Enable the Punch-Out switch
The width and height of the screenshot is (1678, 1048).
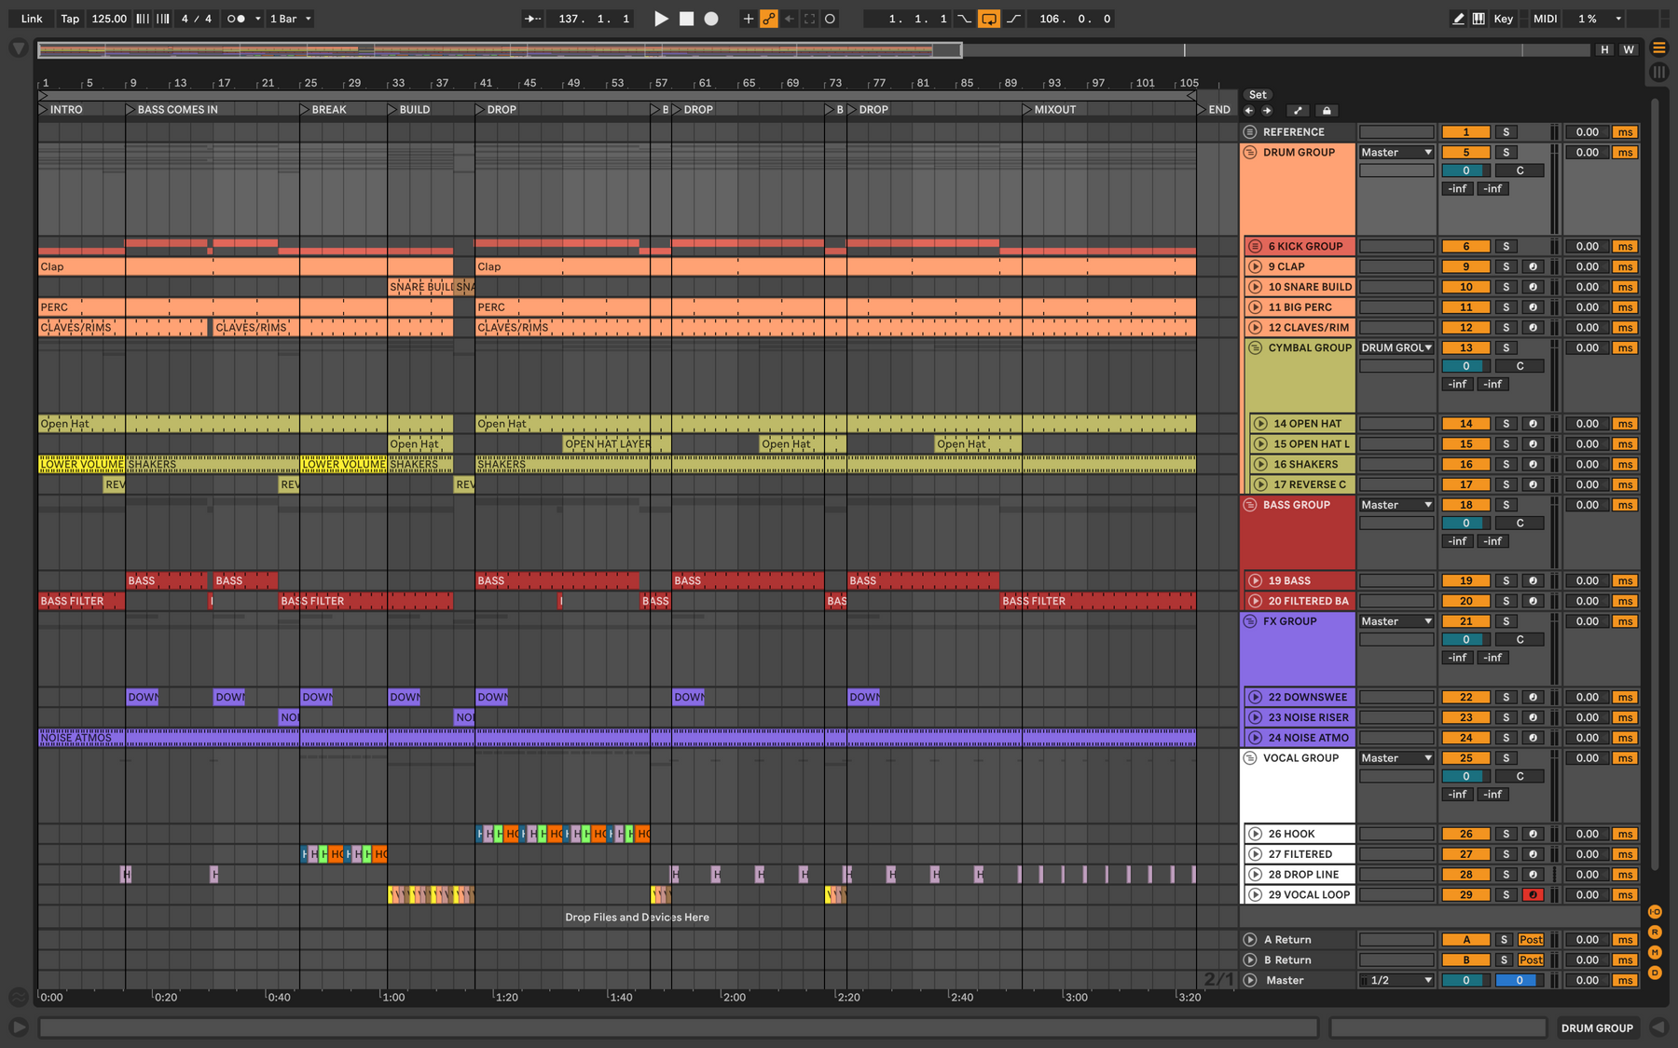click(1013, 19)
